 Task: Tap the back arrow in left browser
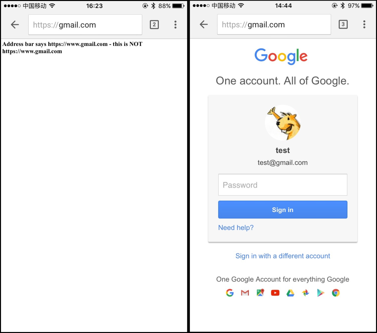[15, 25]
